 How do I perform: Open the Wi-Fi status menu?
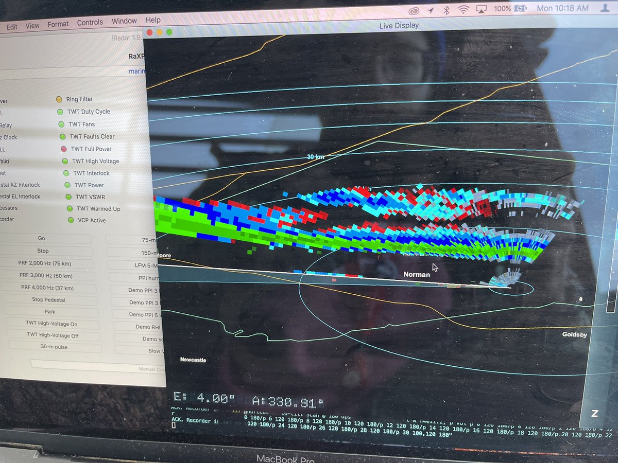[463, 9]
